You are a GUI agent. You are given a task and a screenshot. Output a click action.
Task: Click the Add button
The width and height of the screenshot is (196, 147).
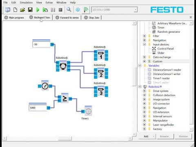coord(147,136)
